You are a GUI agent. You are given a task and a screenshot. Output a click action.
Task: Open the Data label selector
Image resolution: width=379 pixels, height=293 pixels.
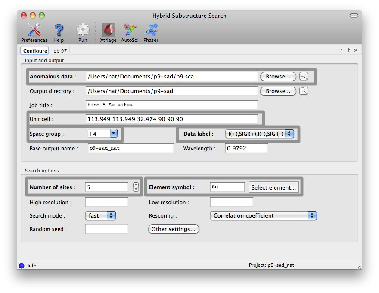click(x=289, y=134)
